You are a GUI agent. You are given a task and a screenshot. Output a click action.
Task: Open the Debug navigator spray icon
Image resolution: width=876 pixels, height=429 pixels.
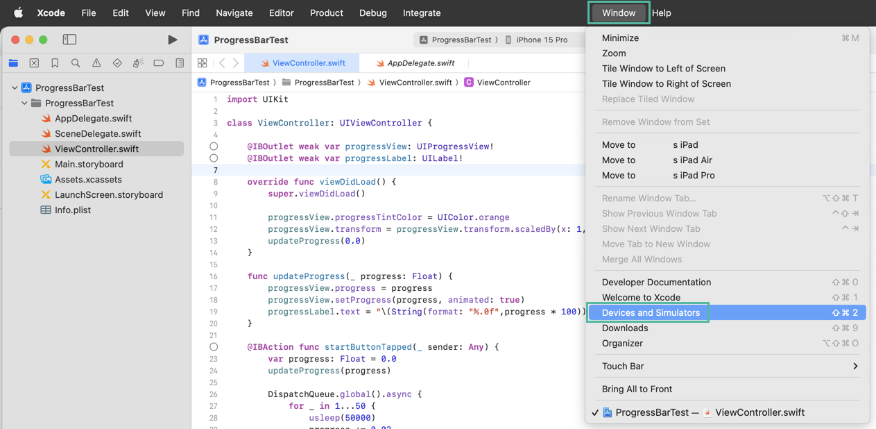point(138,63)
